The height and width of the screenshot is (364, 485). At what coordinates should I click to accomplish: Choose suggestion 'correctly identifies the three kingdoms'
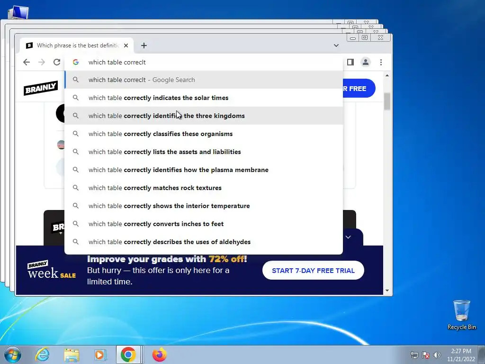[204, 116]
